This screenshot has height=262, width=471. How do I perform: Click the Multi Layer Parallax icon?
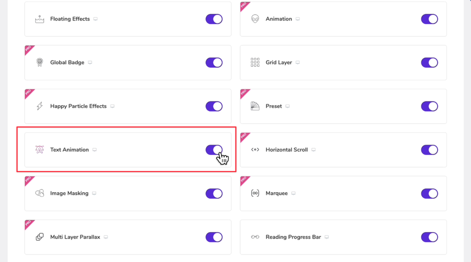(40, 237)
